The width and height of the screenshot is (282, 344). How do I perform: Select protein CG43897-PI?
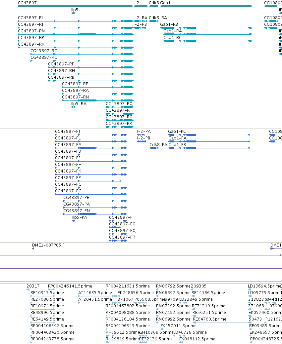point(118,221)
